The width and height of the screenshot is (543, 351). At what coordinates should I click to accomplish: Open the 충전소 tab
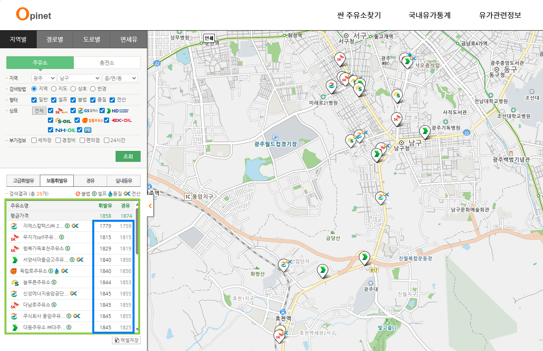(107, 63)
